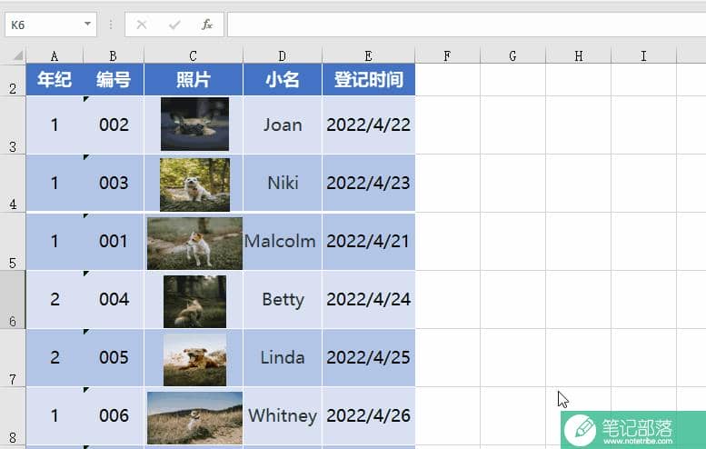Screen dimensions: 706x449
Task: Select row 7 header
Action: click(x=13, y=357)
